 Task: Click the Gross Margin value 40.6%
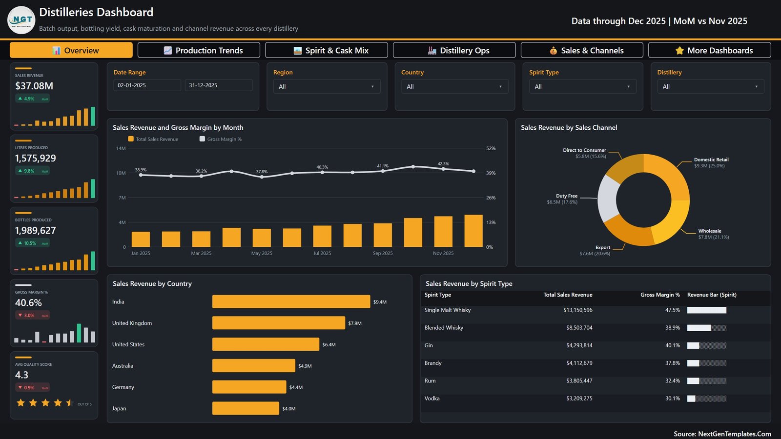[28, 302]
